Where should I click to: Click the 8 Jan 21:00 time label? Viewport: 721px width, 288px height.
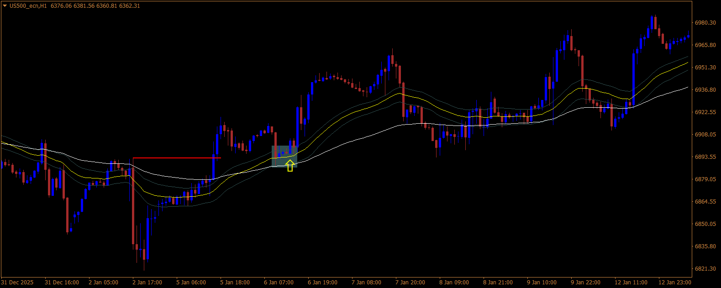[x=498, y=283]
